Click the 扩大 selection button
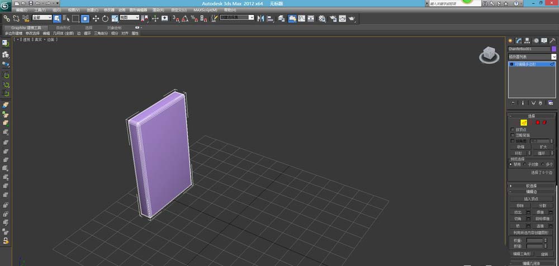Image resolution: width=559 pixels, height=266 pixels. (x=543, y=147)
